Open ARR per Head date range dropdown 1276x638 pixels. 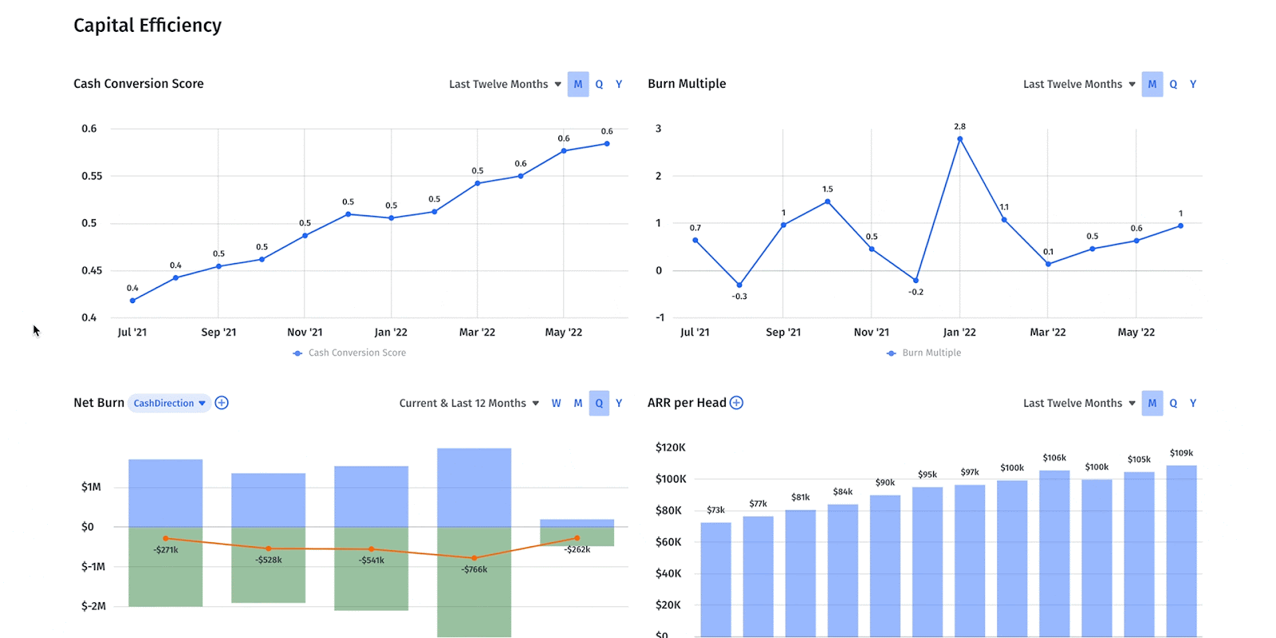(1079, 404)
